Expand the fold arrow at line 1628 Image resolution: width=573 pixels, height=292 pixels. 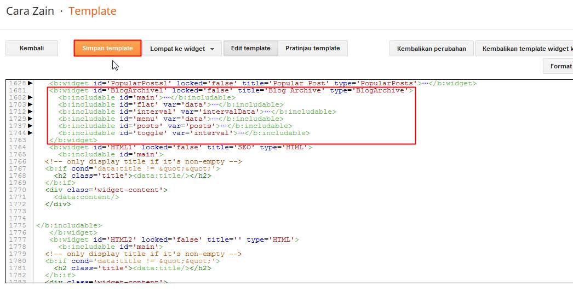(30, 83)
